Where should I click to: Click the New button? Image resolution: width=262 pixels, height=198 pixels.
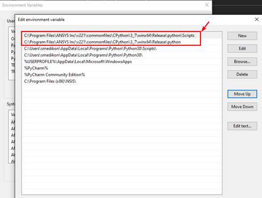(242, 36)
